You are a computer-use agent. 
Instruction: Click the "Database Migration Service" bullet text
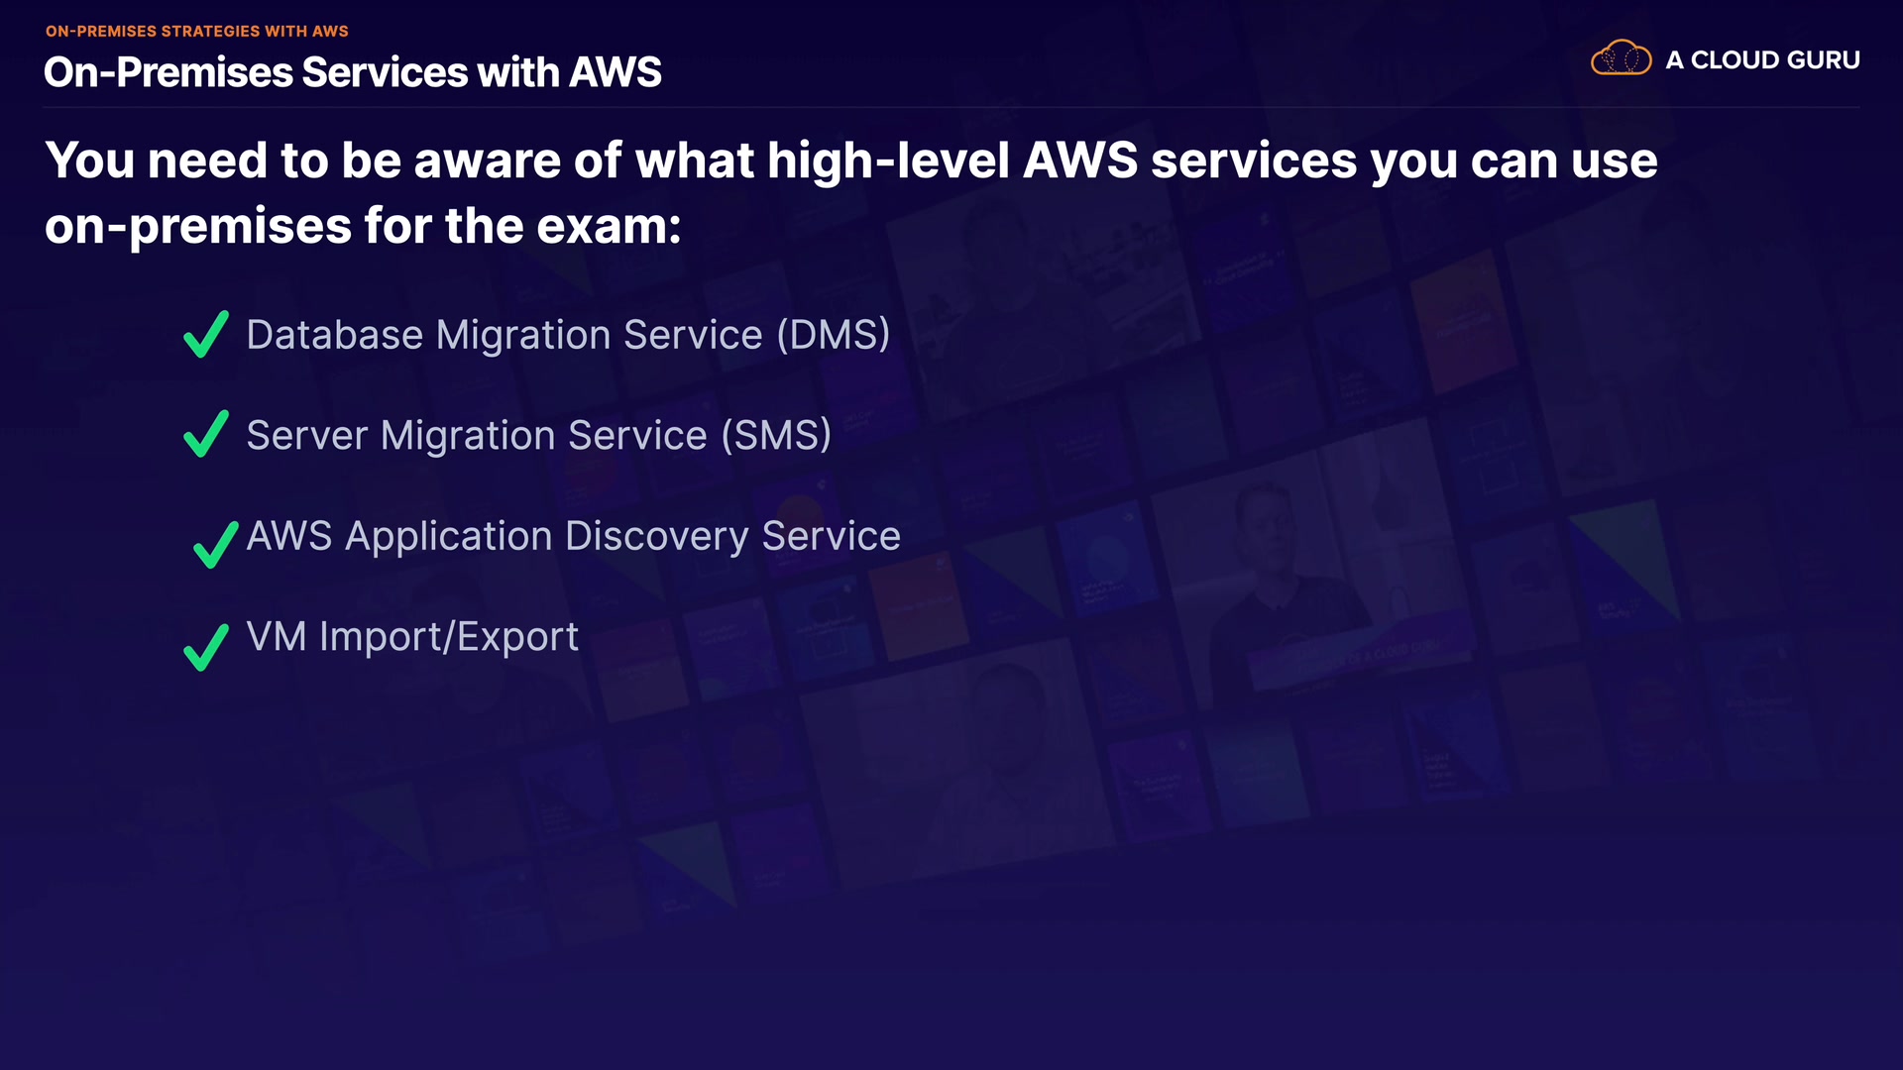(x=504, y=335)
